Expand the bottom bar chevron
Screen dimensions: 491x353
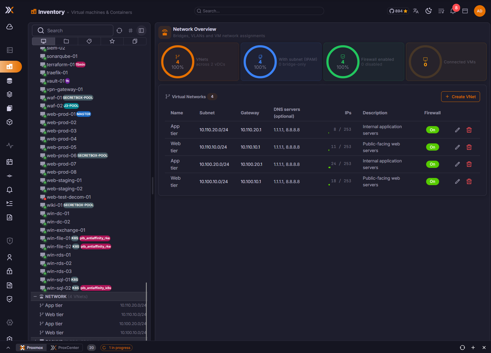(8, 348)
